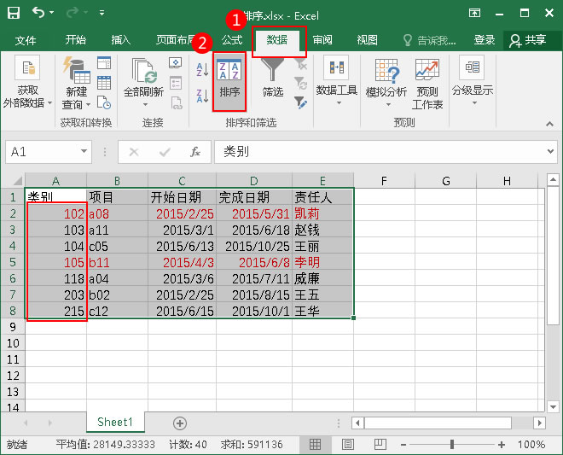Click the Save icon in title bar
563x455 pixels.
(x=14, y=13)
